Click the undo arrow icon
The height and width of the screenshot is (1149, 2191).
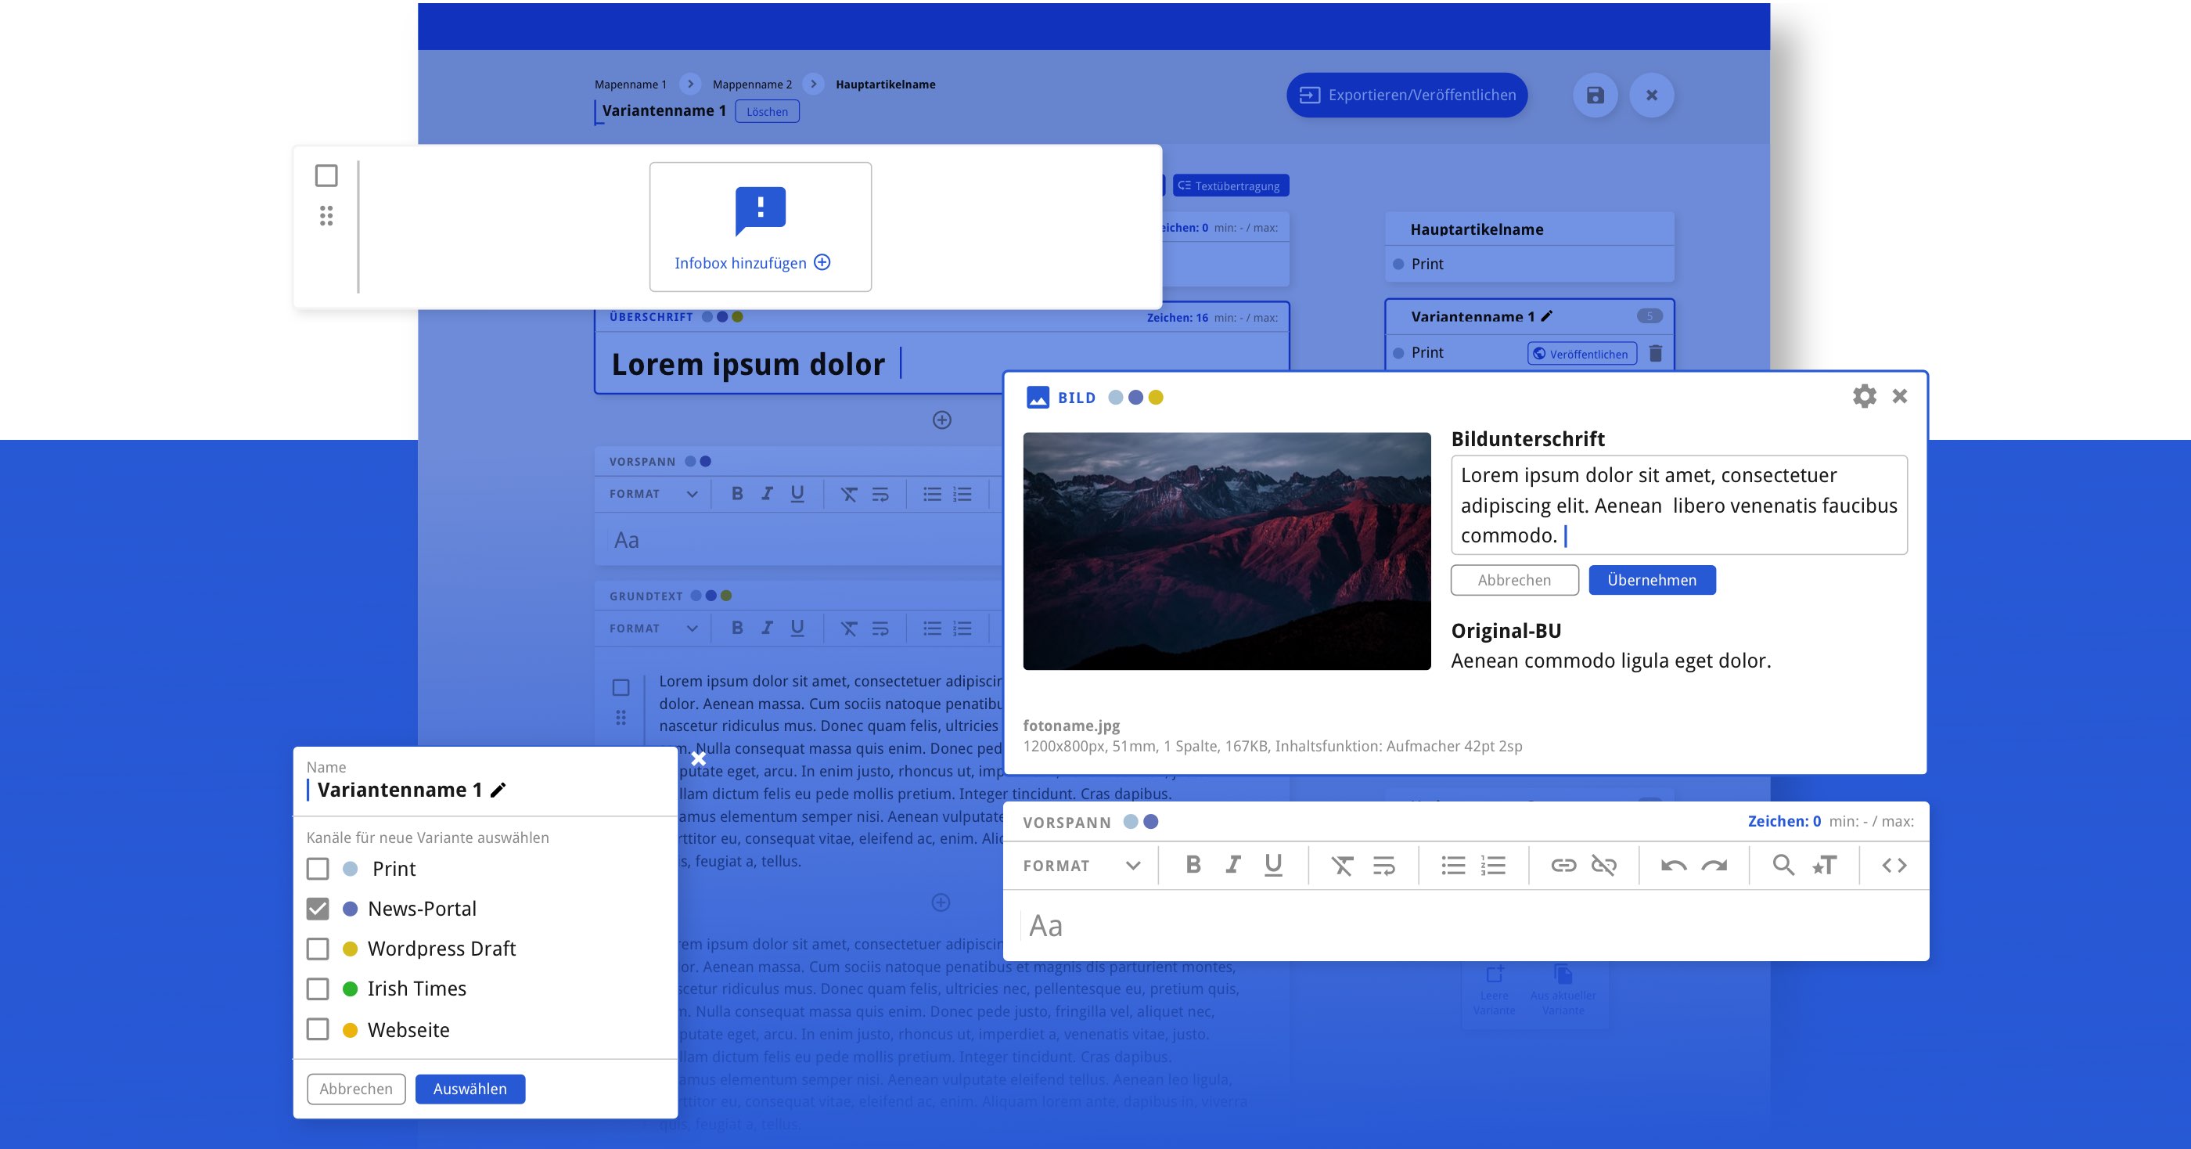[x=1674, y=866]
